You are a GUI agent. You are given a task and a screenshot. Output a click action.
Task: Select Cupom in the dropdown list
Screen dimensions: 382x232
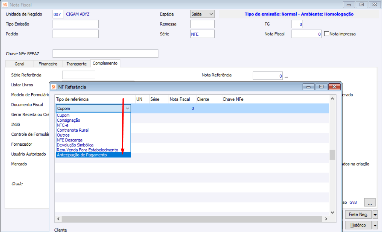[x=93, y=115]
